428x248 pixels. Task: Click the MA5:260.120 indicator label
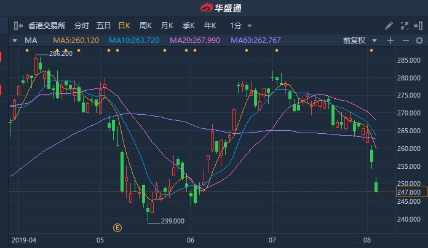[76, 41]
